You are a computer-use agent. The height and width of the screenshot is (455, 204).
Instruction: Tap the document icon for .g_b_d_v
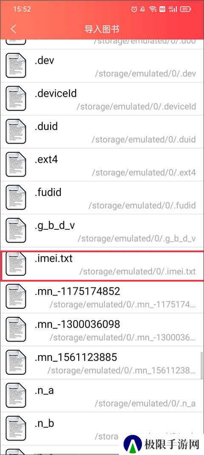[x=16, y=230]
